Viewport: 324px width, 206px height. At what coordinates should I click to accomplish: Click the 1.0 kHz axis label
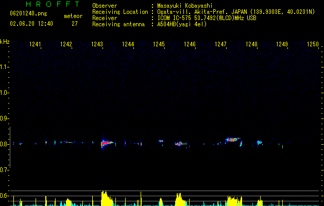[4, 93]
